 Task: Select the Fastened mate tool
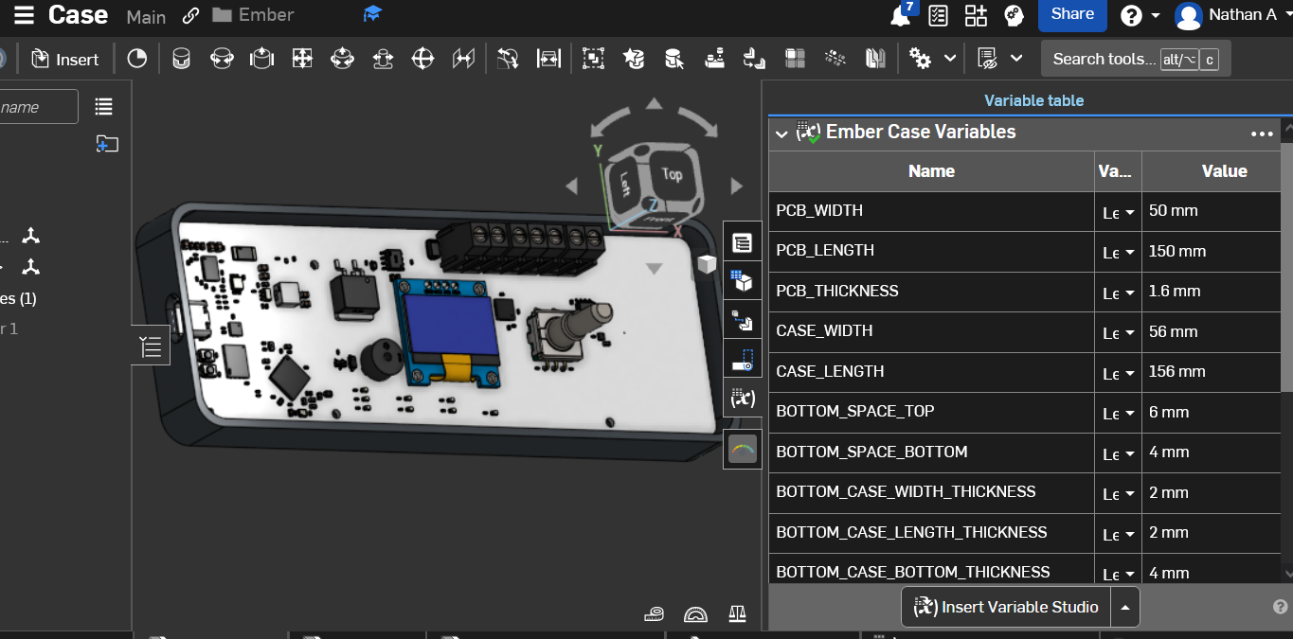(181, 59)
